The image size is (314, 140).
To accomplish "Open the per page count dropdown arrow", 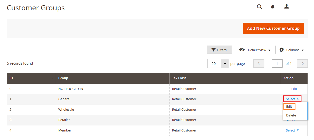I will [225, 64].
